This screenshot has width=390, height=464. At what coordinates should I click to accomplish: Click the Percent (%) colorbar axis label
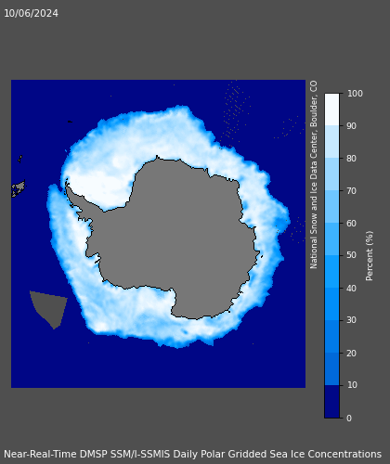pyautogui.click(x=370, y=256)
